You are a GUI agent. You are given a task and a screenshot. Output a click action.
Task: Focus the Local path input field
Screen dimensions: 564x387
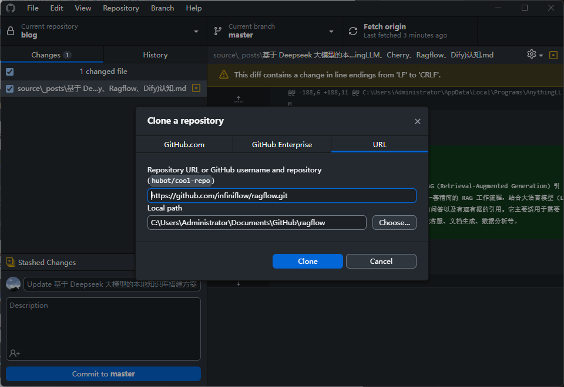tap(257, 223)
